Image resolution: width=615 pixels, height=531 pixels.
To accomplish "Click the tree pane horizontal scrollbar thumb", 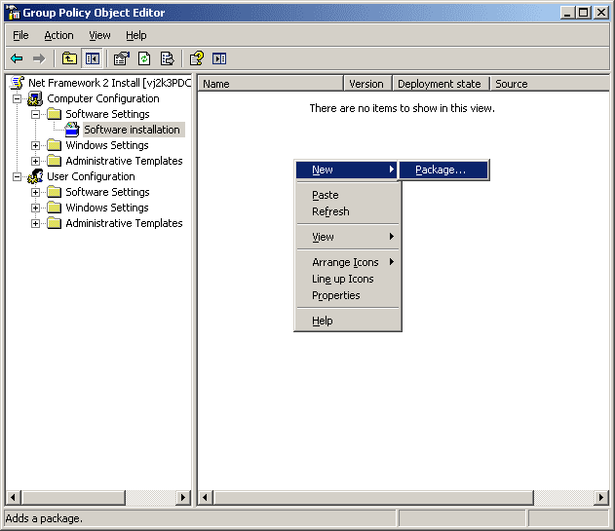I will tap(73, 498).
